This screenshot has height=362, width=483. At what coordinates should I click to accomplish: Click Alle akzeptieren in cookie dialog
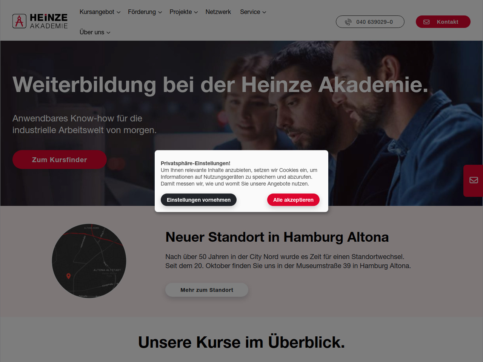pos(293,200)
